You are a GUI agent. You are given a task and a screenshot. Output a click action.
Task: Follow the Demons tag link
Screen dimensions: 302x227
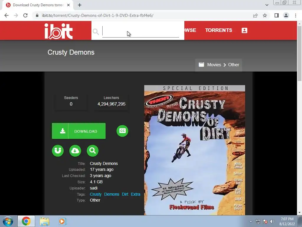(x=112, y=194)
